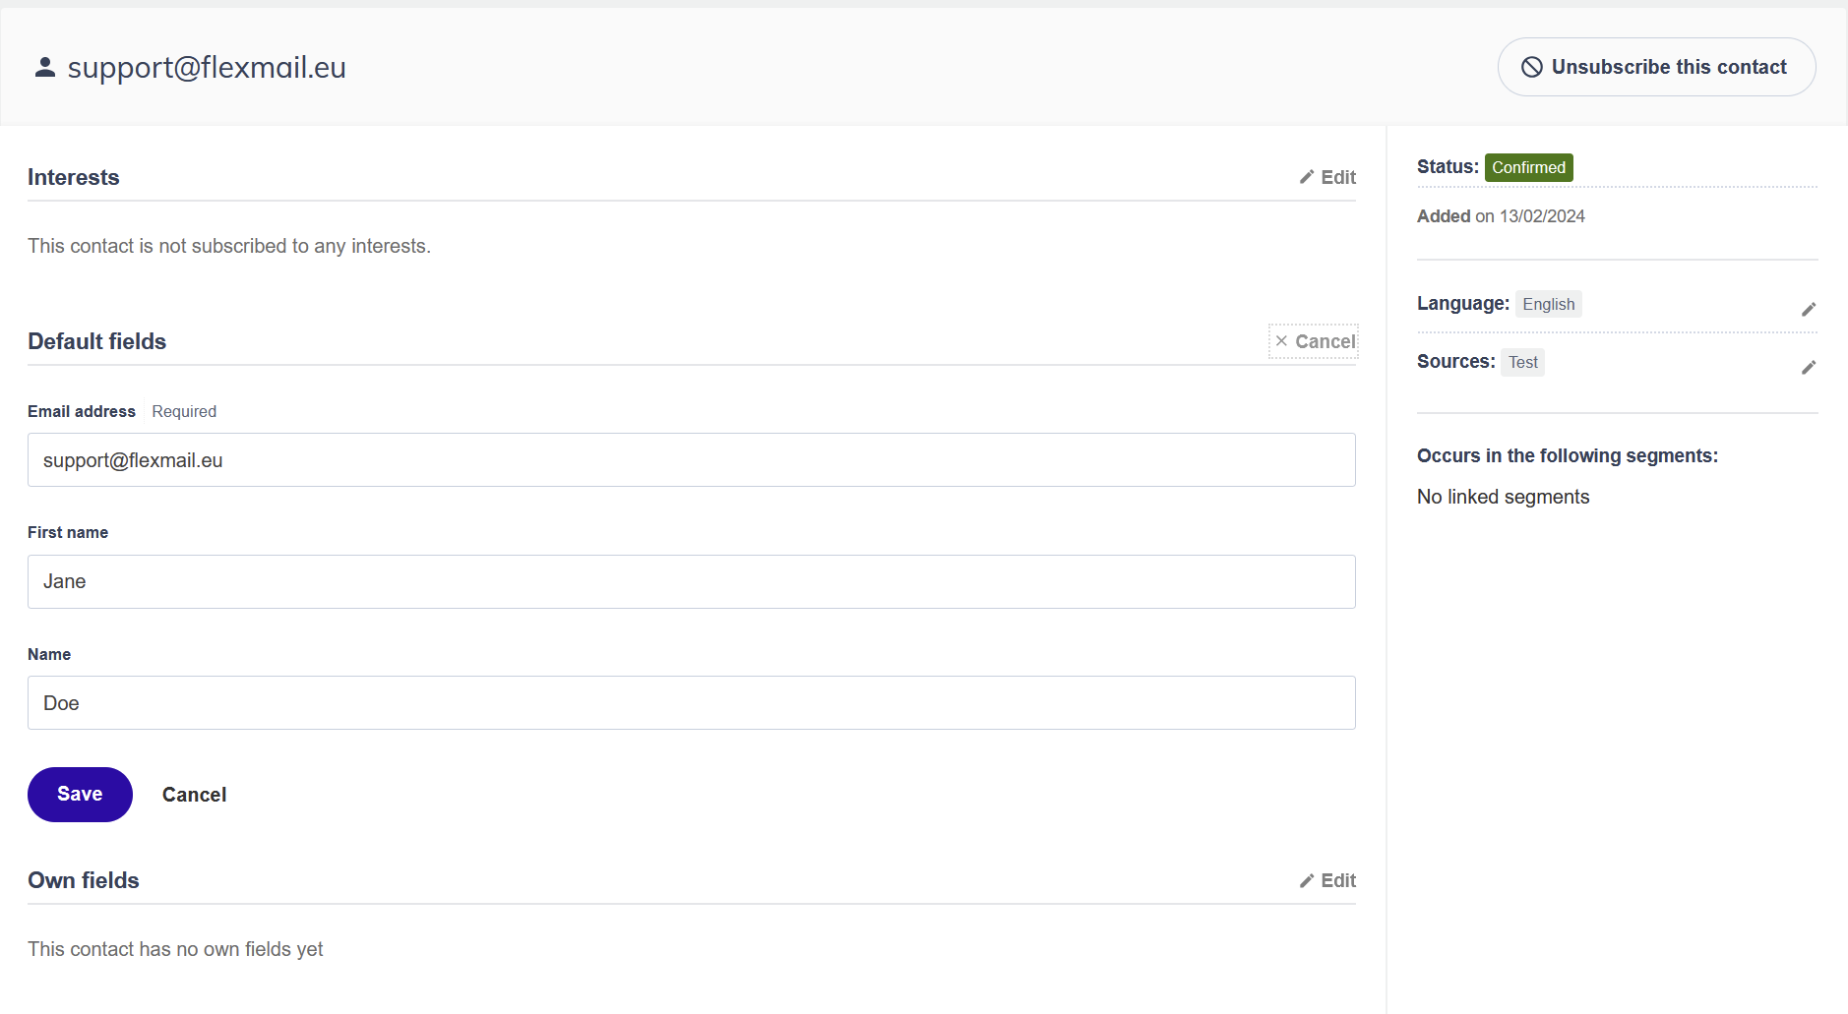Click the contact person icon beside support@flexmail.eu
This screenshot has width=1848, height=1014.
pyautogui.click(x=44, y=67)
